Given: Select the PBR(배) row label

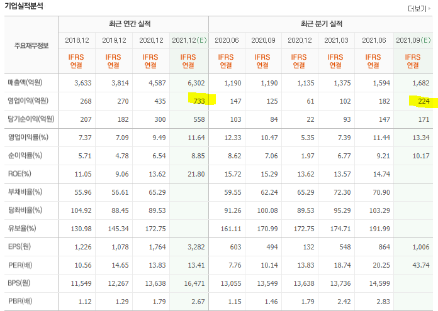Looking at the screenshot, I should pyautogui.click(x=20, y=301).
